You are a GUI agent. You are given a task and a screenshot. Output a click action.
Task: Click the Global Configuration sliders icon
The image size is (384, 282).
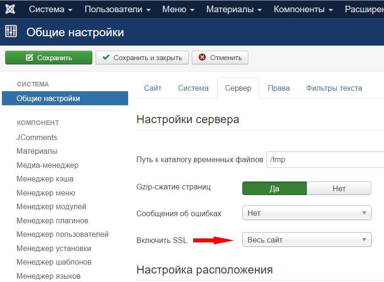pos(11,31)
